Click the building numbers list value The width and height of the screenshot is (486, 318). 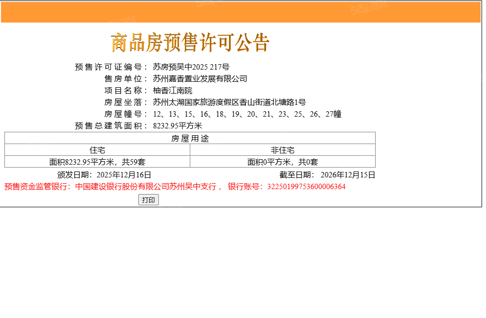point(247,114)
